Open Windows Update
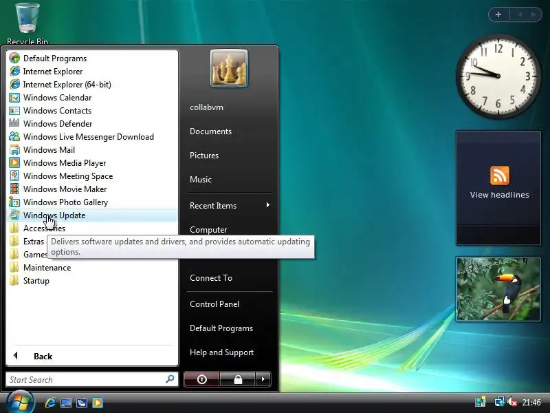The width and height of the screenshot is (550, 413). [x=92, y=215]
